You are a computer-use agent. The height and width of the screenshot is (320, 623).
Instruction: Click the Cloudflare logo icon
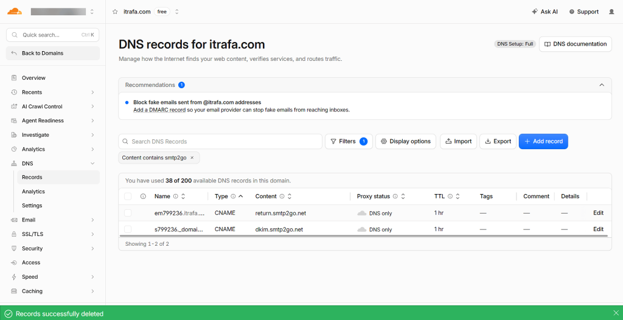click(15, 12)
